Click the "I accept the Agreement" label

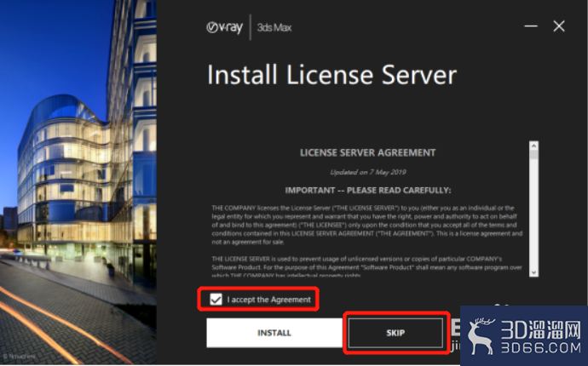click(268, 300)
